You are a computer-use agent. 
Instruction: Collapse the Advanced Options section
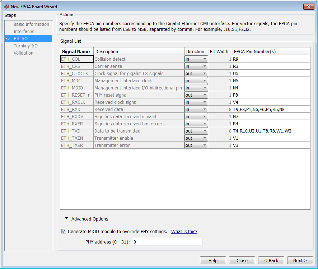click(67, 219)
